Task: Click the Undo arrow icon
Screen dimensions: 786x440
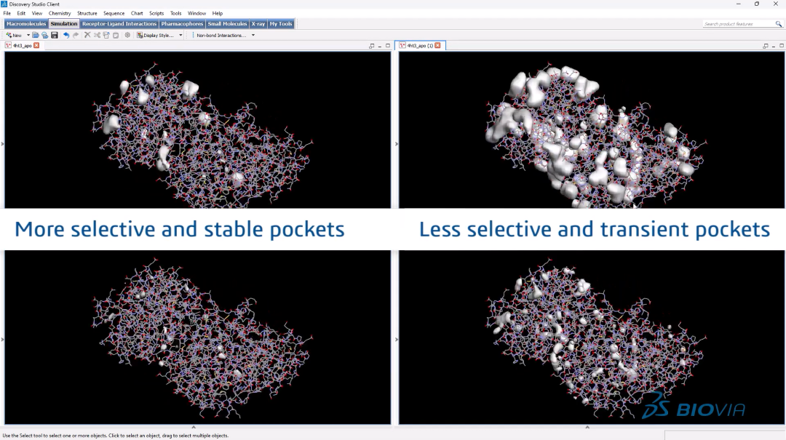Action: 66,35
